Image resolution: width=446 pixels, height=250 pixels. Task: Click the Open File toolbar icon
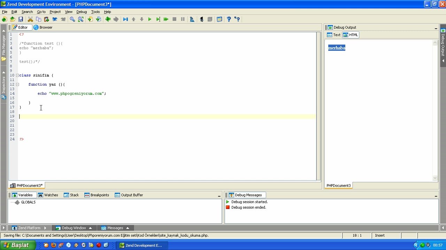pos(13,19)
